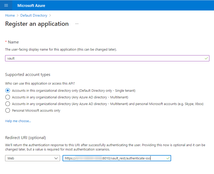This screenshot has width=214, height=174.
Task: Click 'Who can use this application' question text
Action: (40, 84)
